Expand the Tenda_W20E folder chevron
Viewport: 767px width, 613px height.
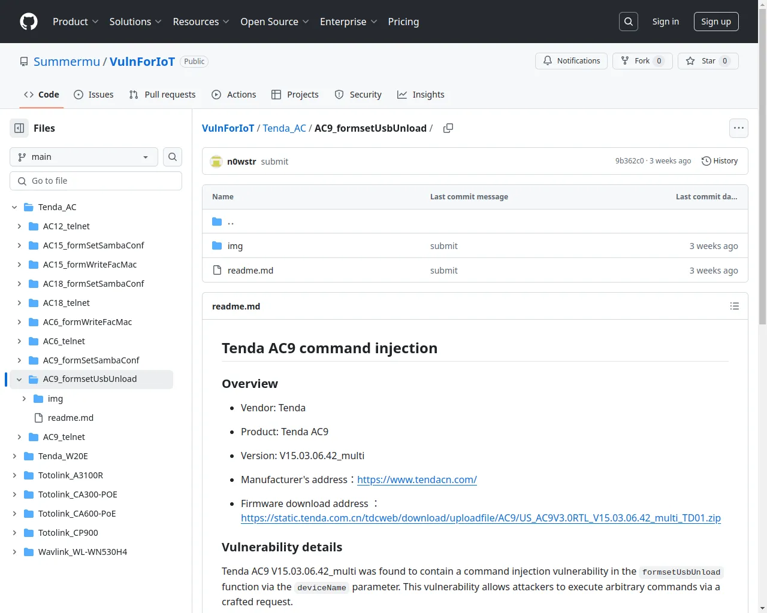point(14,456)
